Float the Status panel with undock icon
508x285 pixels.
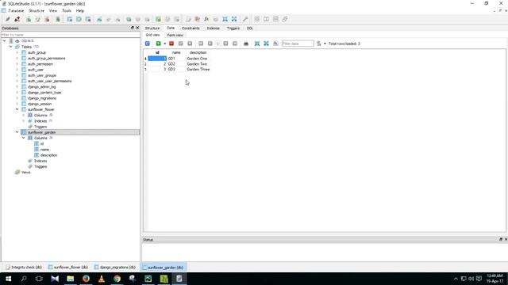coord(501,239)
